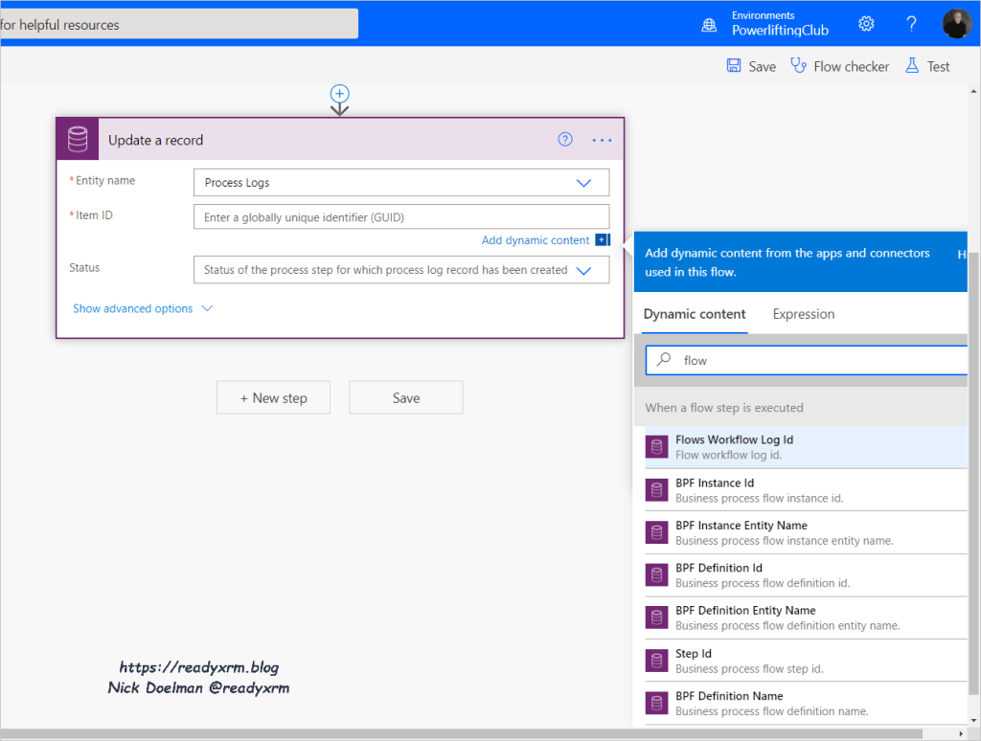981x741 pixels.
Task: Click the New step button
Action: 273,397
